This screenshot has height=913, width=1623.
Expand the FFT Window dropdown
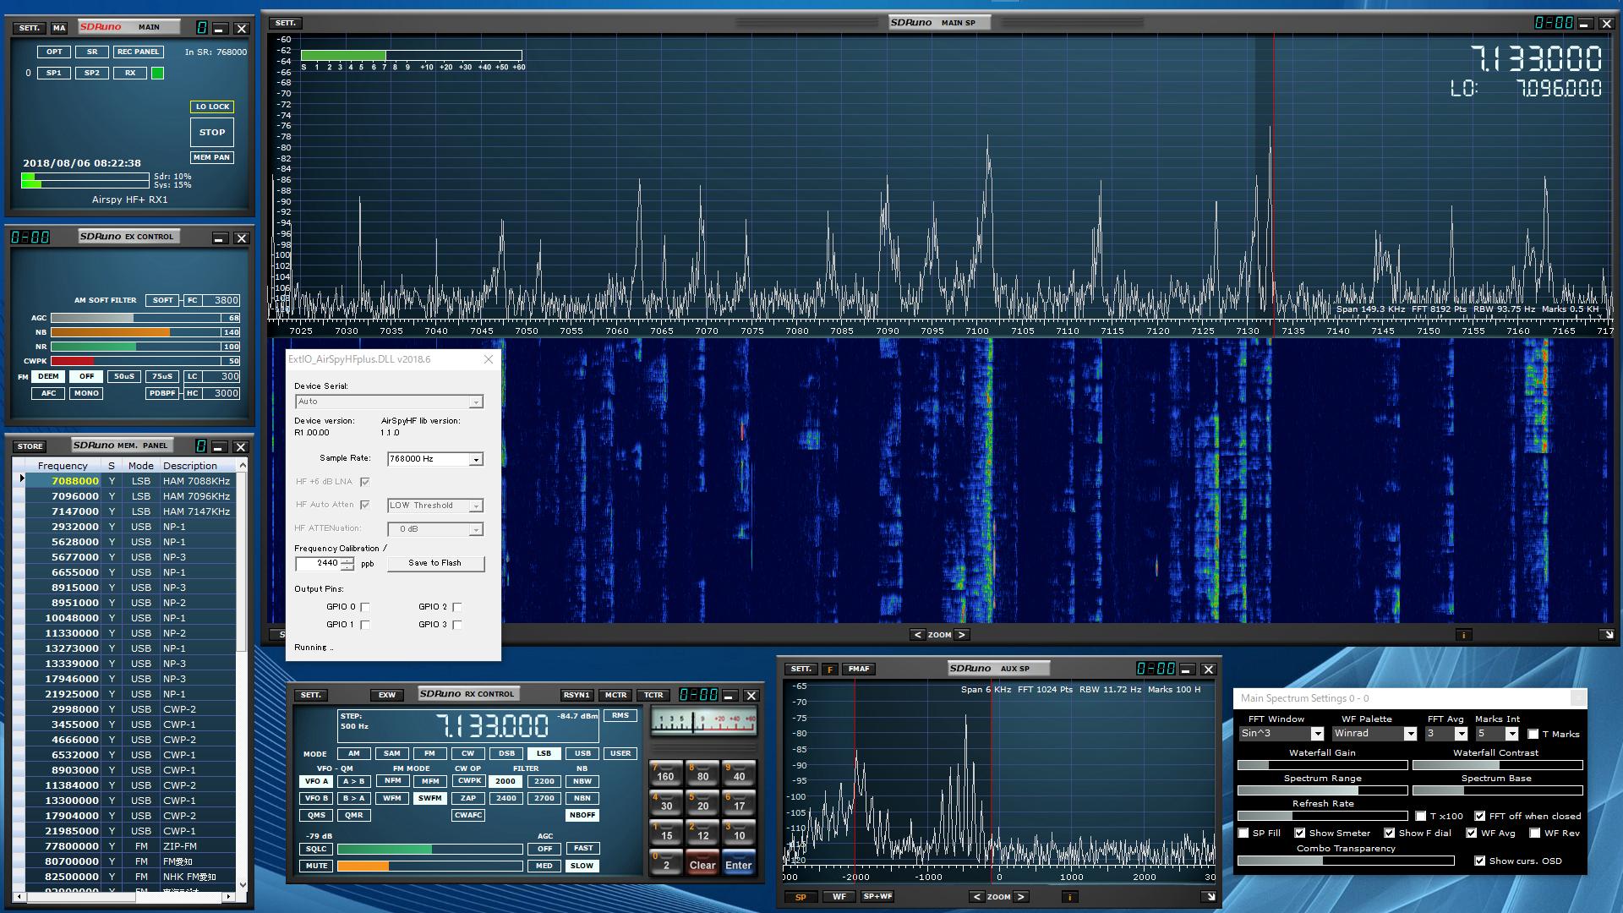coord(1316,734)
